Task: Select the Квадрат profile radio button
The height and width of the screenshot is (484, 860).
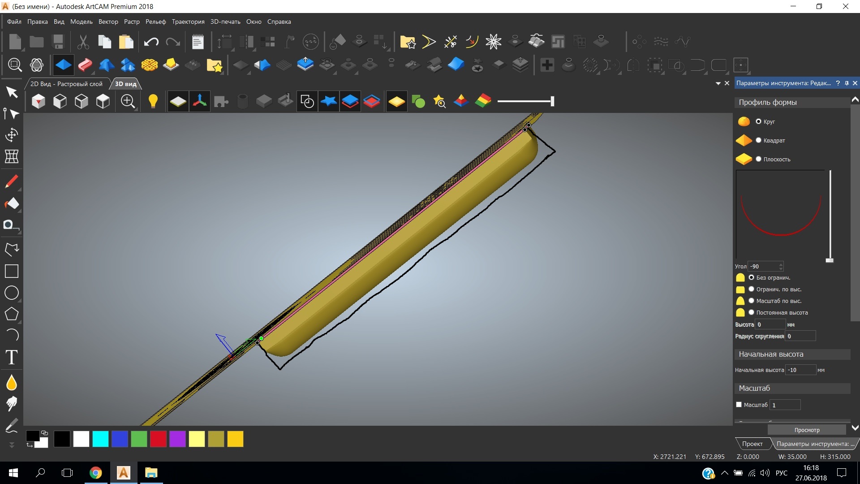Action: tap(758, 140)
